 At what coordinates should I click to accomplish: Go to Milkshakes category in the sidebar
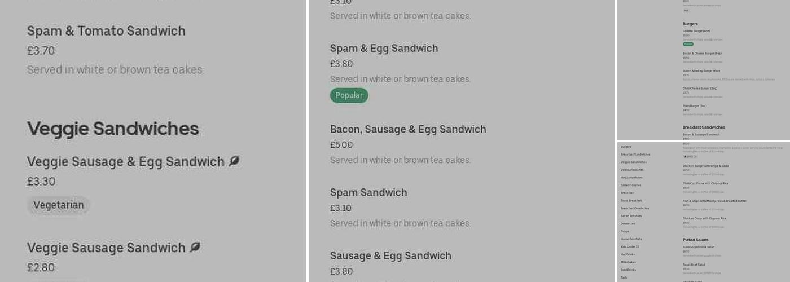point(628,262)
